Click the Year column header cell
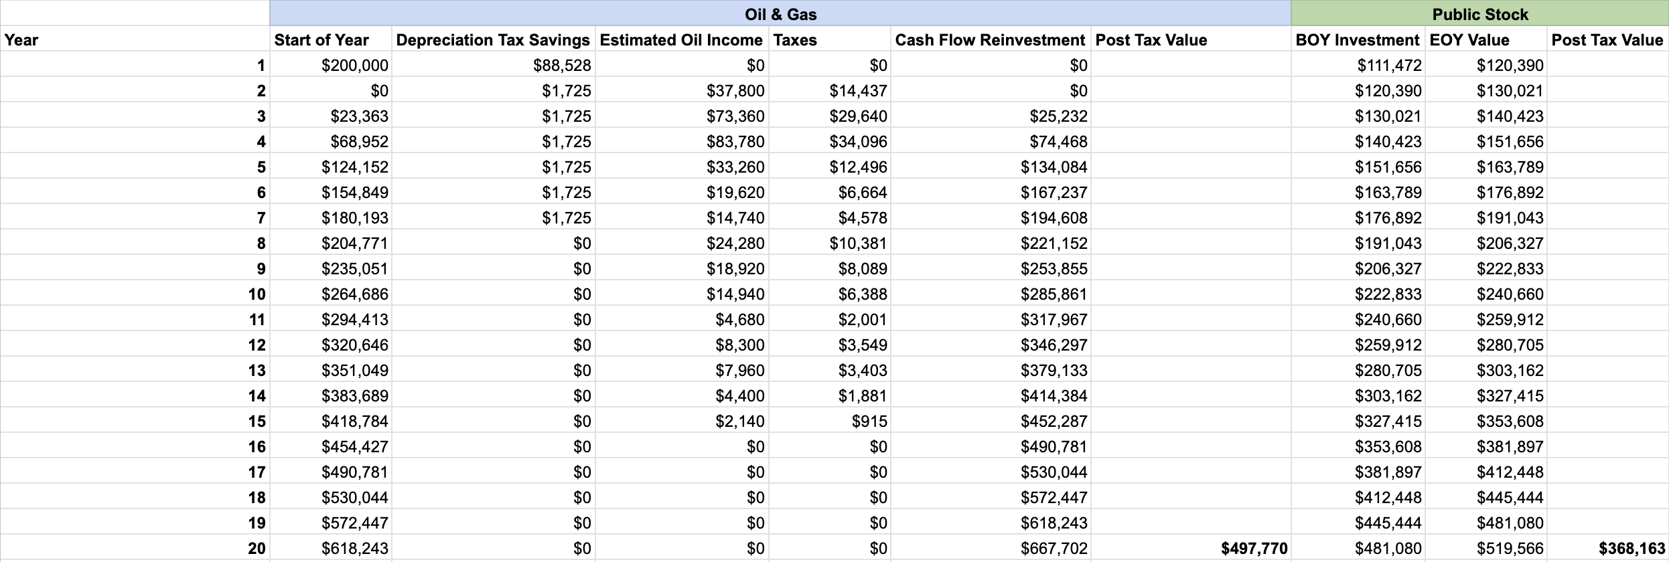Viewport: 1669px width, 562px height. (x=134, y=40)
